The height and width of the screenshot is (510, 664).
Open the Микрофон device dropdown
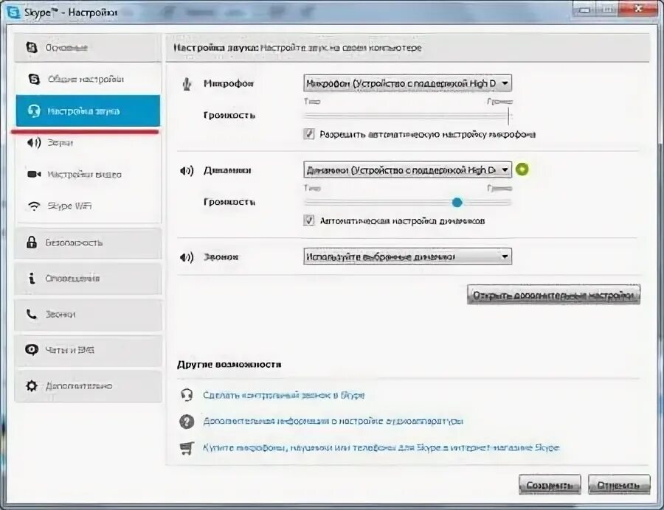(x=407, y=83)
